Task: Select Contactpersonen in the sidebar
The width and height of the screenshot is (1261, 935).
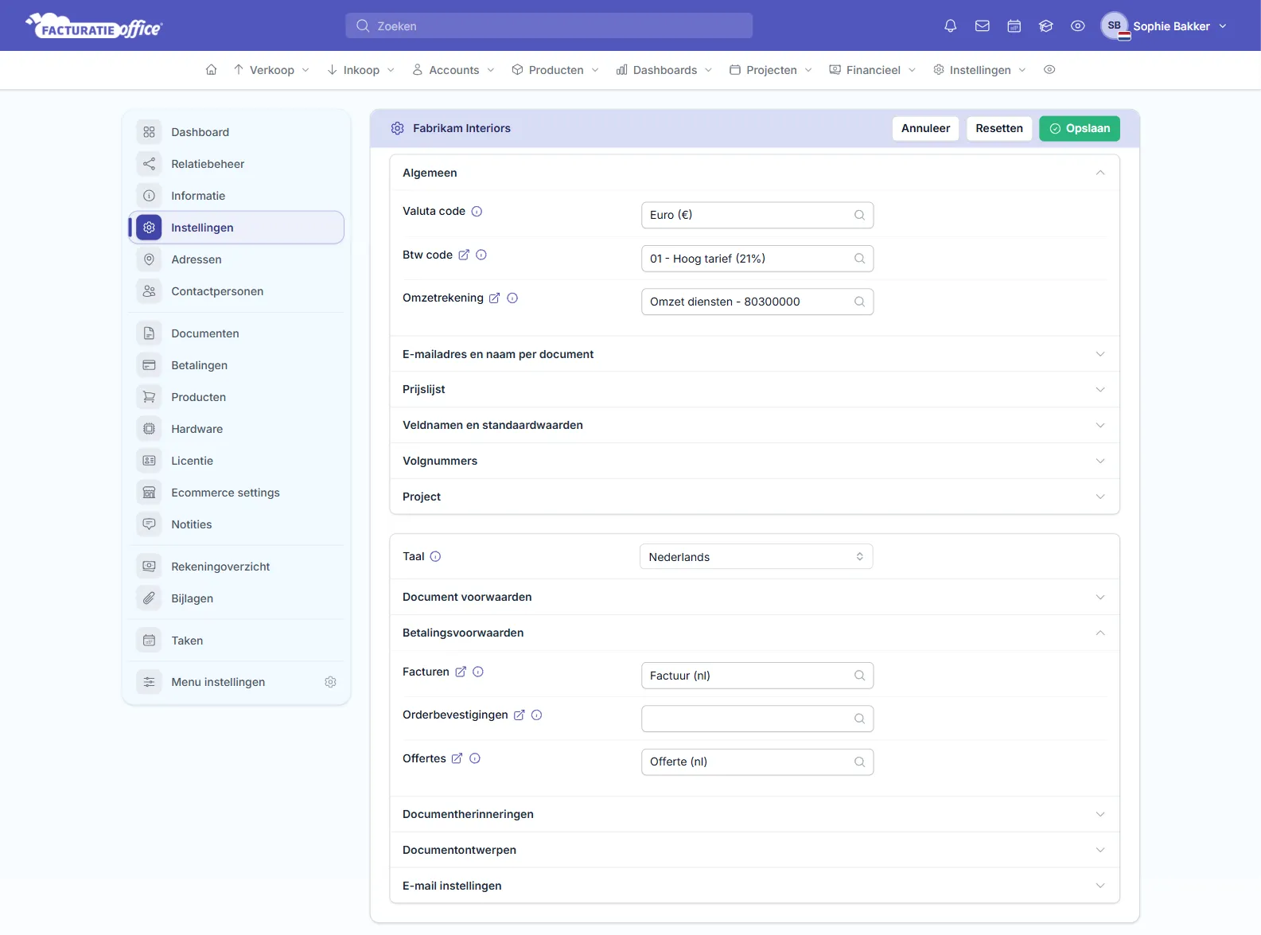Action: click(x=236, y=291)
